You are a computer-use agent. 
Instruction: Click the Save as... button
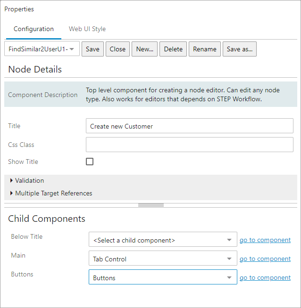[x=240, y=49]
